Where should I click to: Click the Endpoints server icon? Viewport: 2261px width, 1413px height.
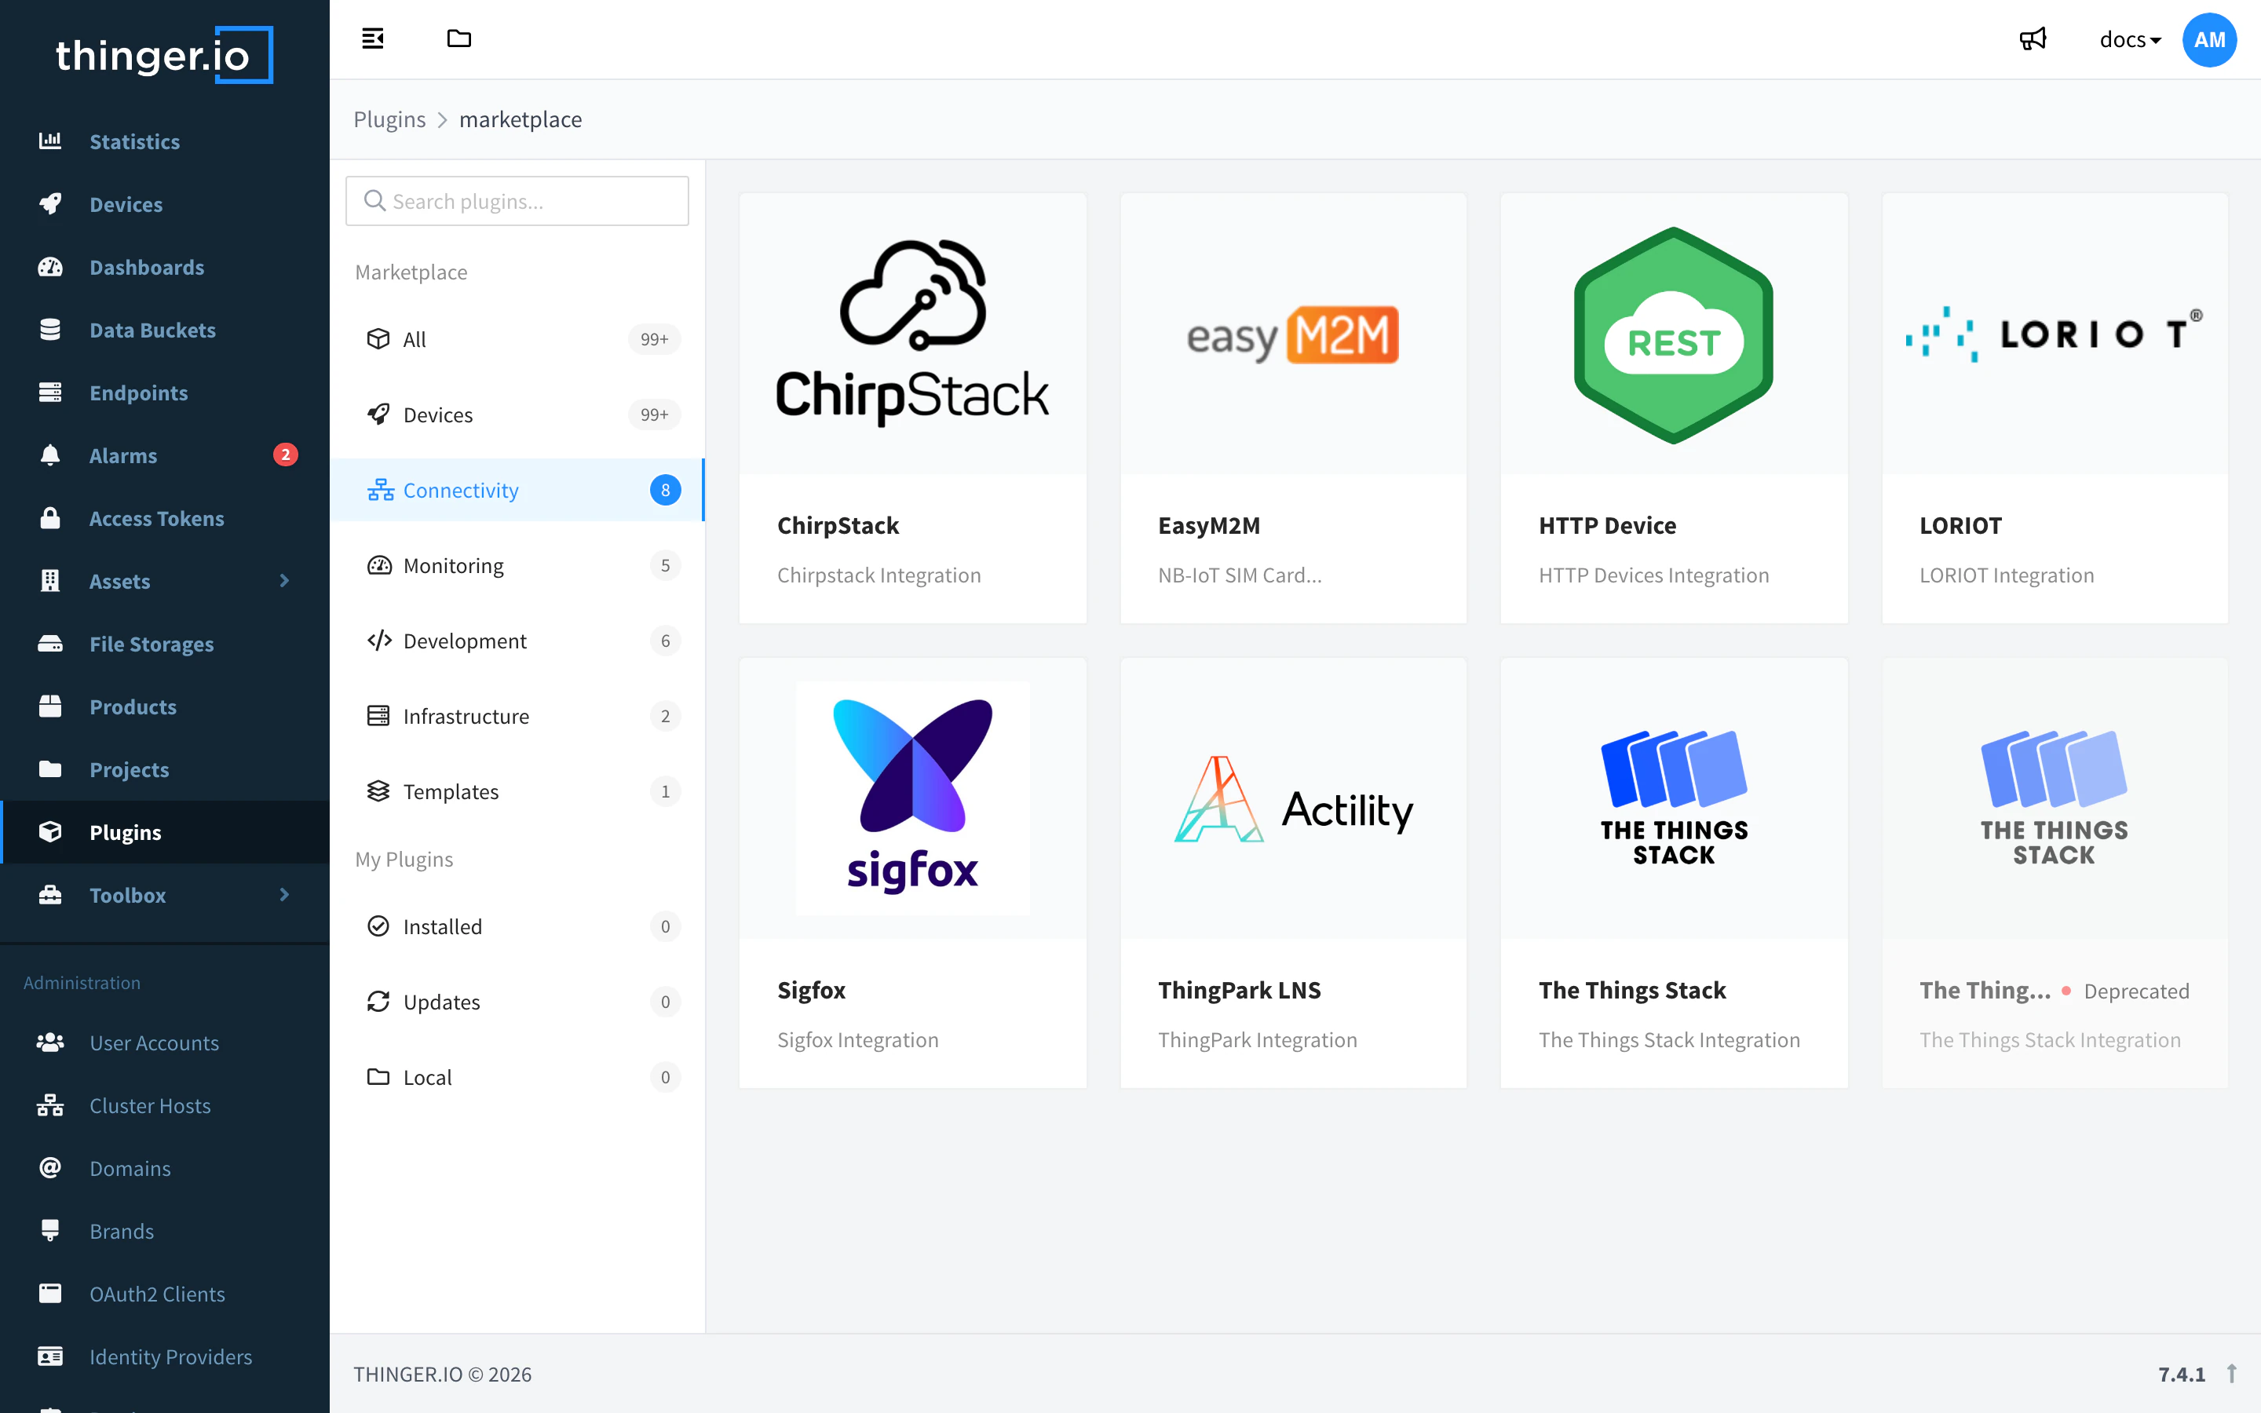click(50, 392)
